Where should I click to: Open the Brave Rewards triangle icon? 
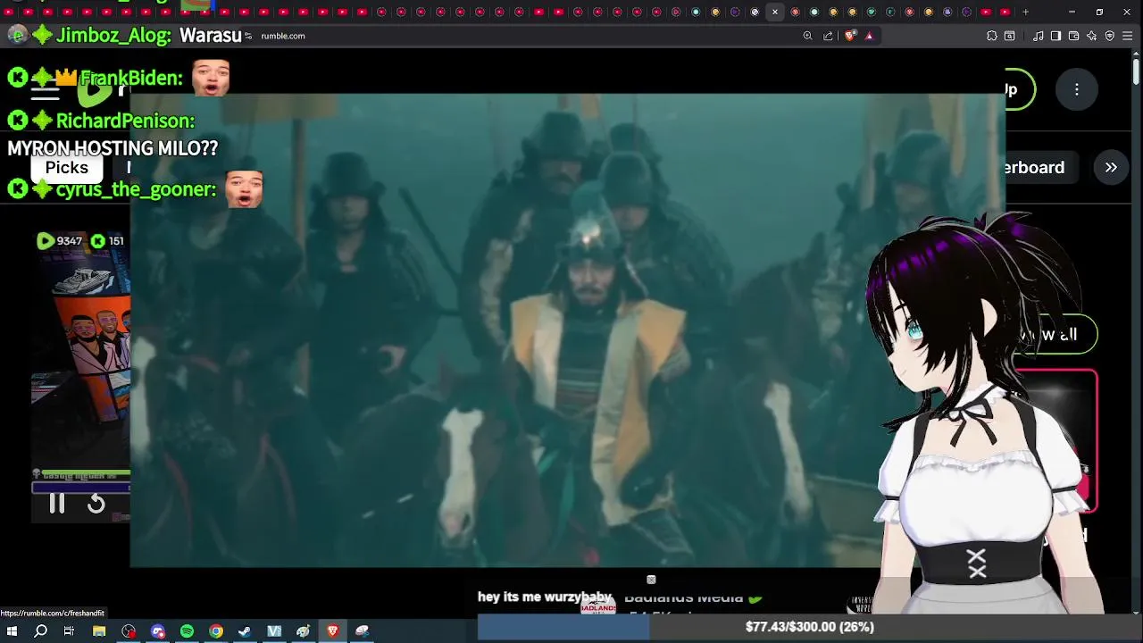(x=869, y=36)
